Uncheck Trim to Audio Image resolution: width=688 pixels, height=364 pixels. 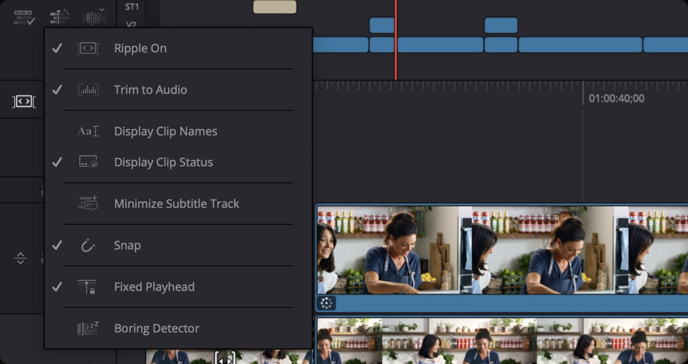(x=150, y=90)
